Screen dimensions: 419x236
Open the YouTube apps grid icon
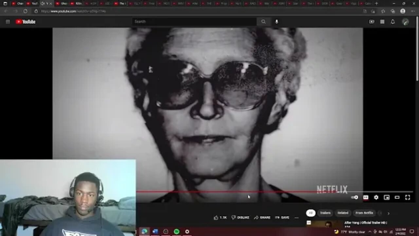tap(382, 22)
